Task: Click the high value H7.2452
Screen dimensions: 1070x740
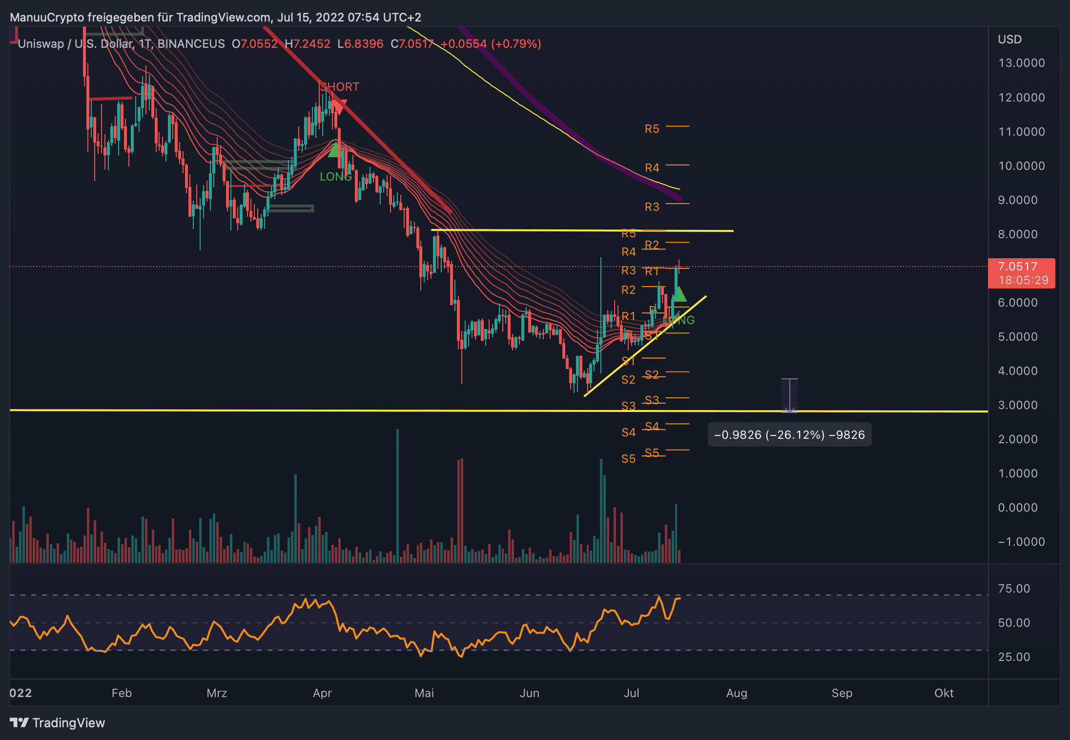Action: (308, 44)
